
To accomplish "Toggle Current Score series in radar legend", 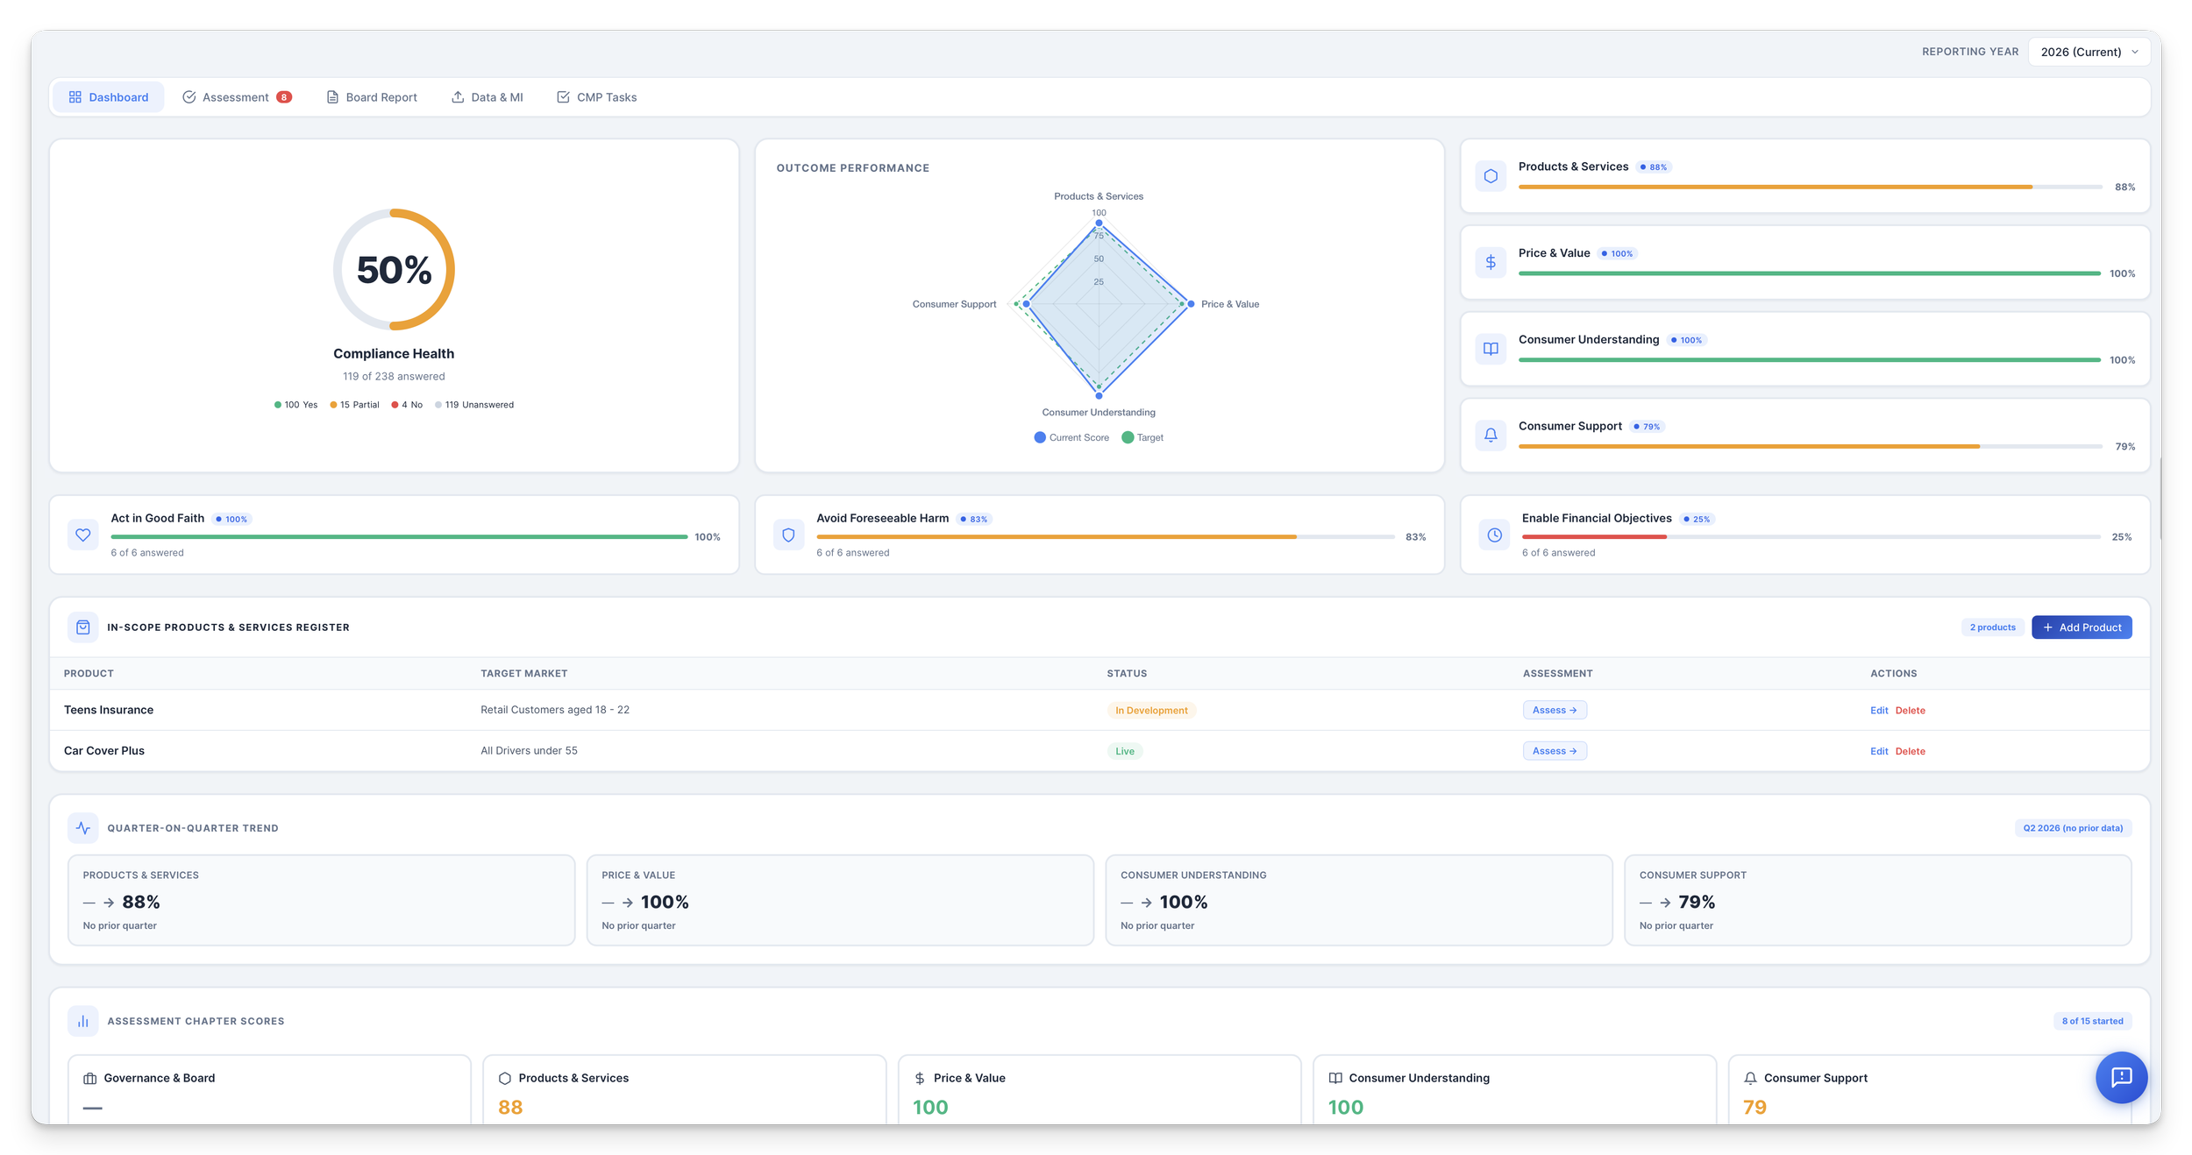I will point(1071,437).
